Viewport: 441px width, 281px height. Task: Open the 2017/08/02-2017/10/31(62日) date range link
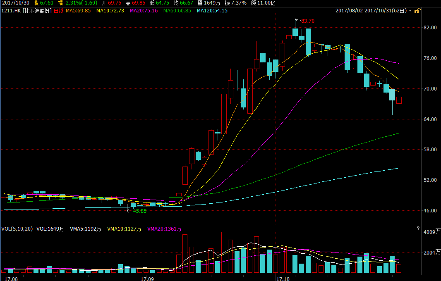click(371, 11)
